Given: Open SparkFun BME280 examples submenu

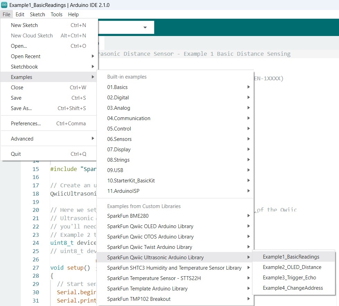Looking at the screenshot, I should 175,216.
